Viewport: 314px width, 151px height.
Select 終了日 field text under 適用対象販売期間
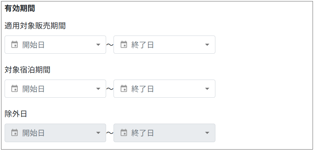click(x=143, y=45)
